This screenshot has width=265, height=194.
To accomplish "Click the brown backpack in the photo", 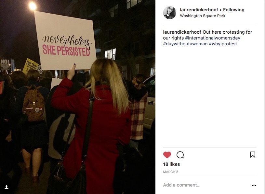I will [33, 104].
